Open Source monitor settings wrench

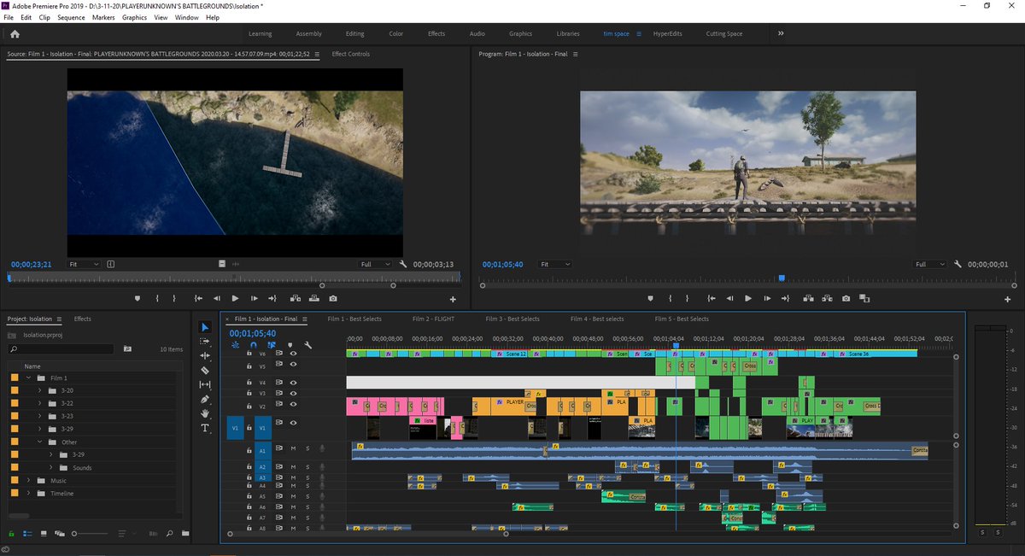(403, 265)
